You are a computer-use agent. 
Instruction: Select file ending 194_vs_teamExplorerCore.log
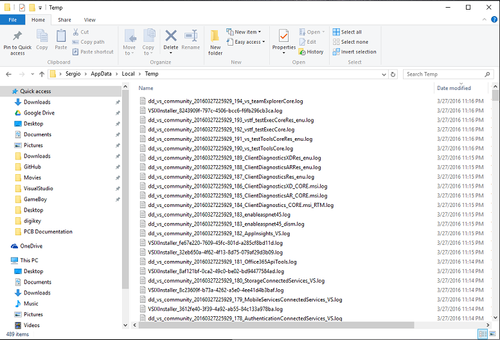(x=226, y=101)
